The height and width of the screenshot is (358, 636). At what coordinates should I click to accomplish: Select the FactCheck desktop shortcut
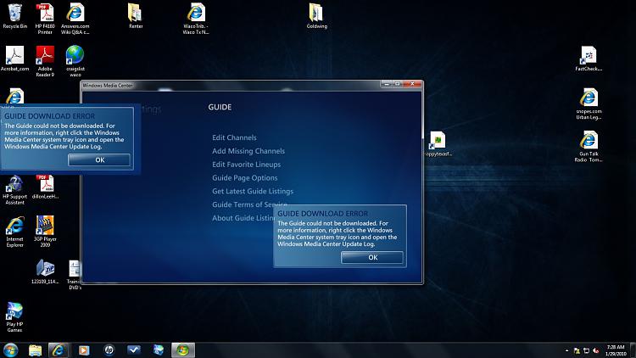(589, 59)
